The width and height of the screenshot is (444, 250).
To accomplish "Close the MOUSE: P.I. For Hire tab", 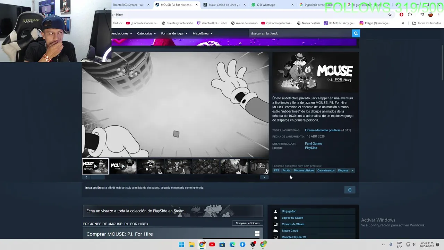I will click(x=197, y=5).
